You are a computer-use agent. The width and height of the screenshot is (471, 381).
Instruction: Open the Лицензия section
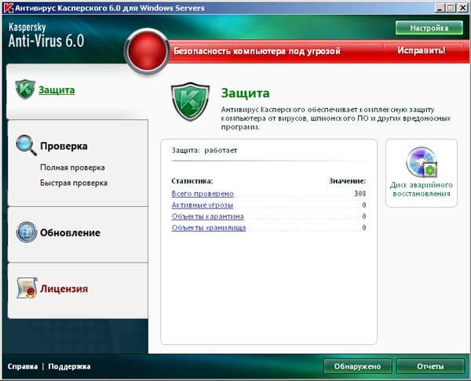pyautogui.click(x=64, y=288)
